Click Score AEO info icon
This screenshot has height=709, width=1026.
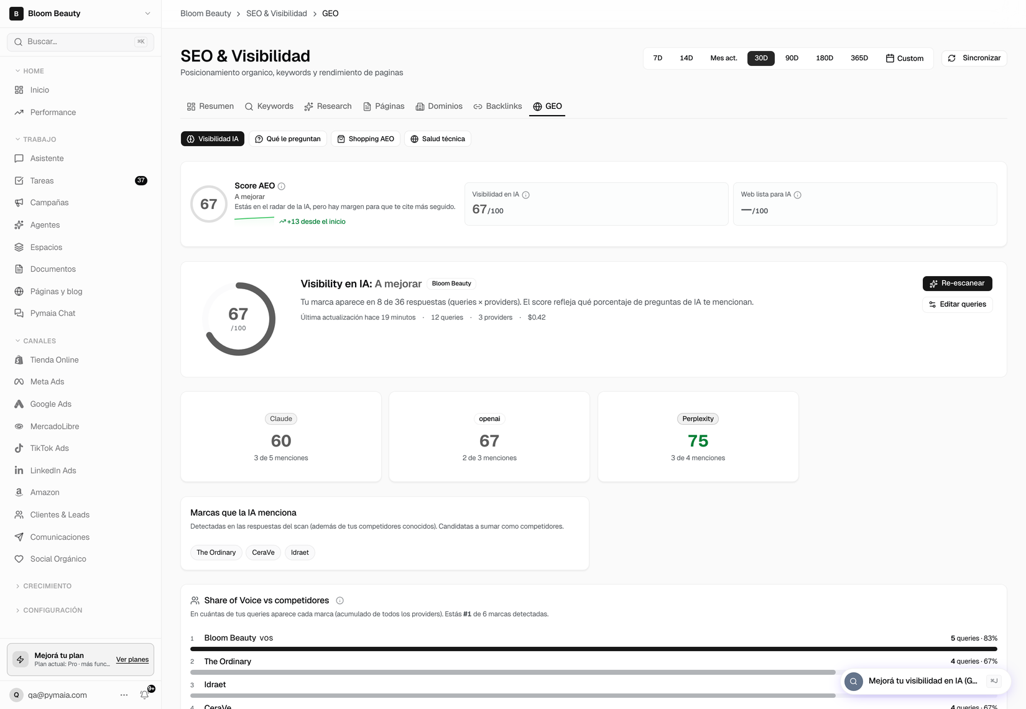click(282, 186)
